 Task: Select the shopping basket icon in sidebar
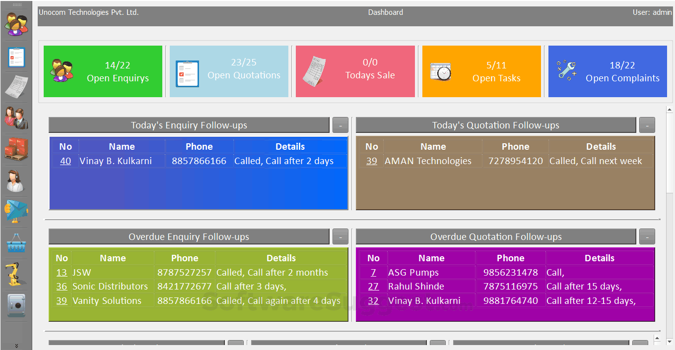pos(16,243)
